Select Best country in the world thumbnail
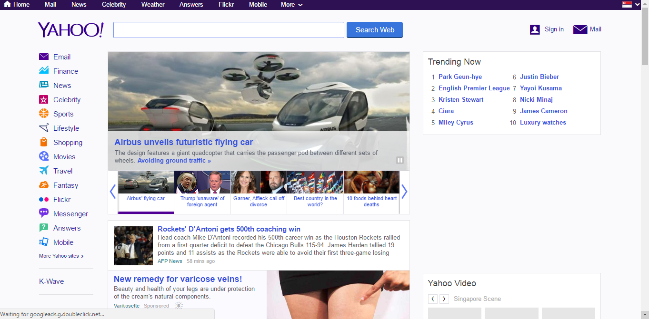This screenshot has width=649, height=319. (315, 192)
